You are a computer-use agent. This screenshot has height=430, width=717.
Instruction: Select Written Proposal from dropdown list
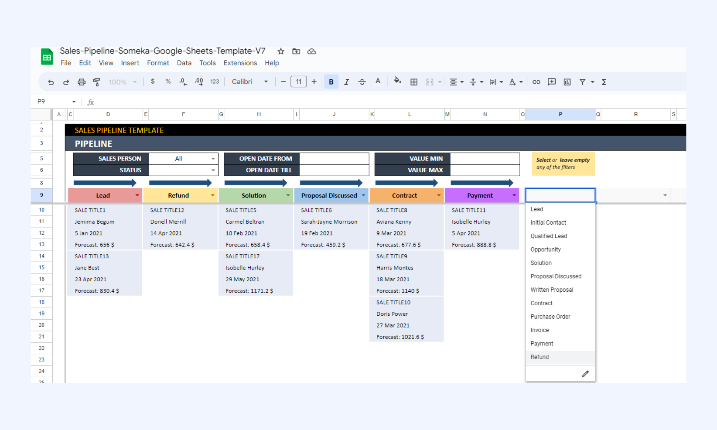pyautogui.click(x=560, y=290)
